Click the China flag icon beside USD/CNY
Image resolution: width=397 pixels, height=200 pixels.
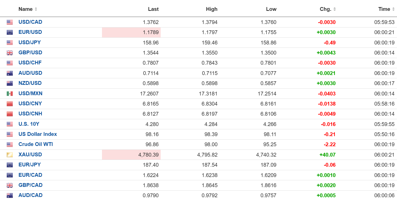tap(10, 104)
